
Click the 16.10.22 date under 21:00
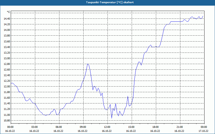[179, 131]
